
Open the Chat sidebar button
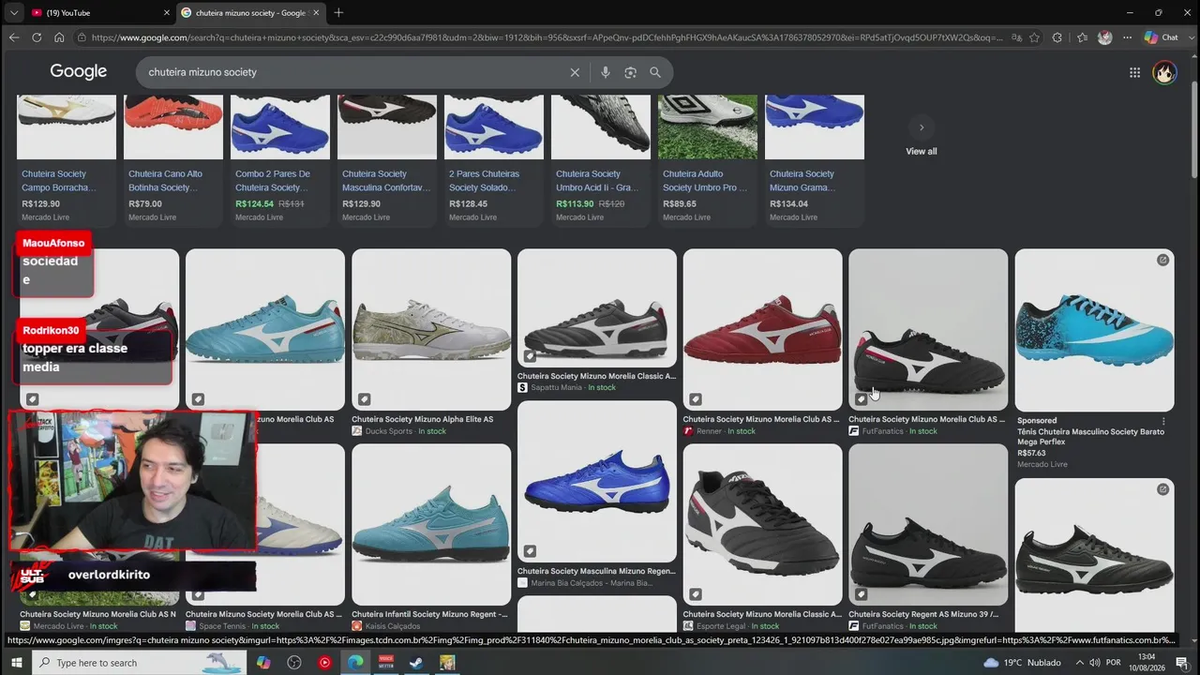point(1162,37)
